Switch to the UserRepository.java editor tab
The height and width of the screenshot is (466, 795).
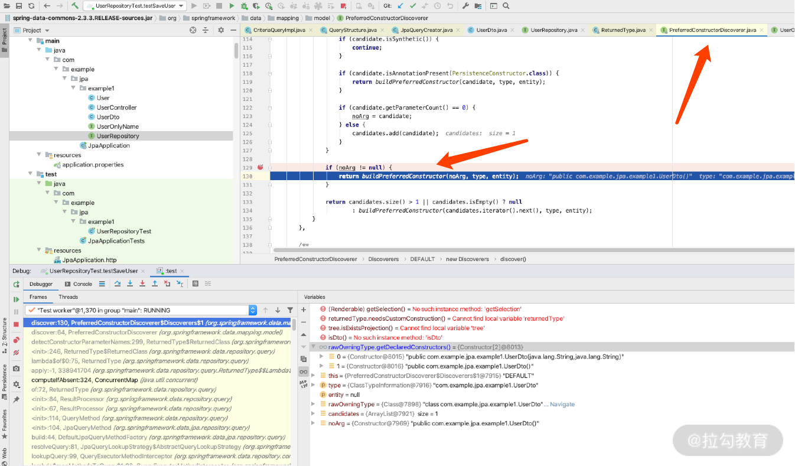tap(553, 30)
